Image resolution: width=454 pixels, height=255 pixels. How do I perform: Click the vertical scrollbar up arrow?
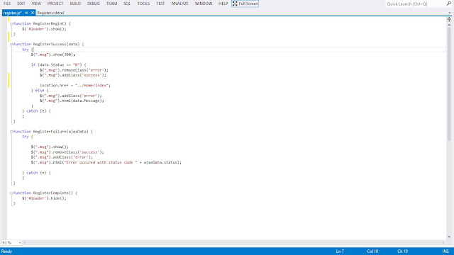(449, 25)
